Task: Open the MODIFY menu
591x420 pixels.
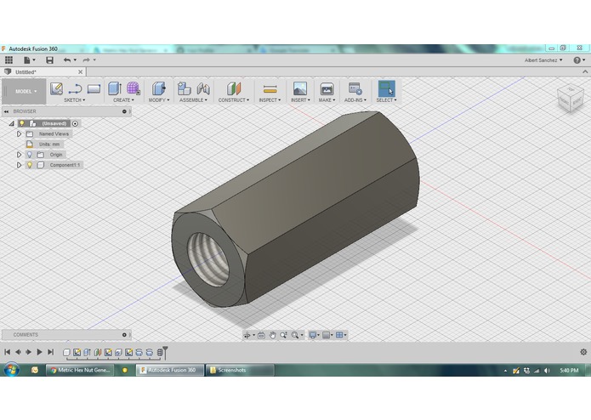Action: [x=159, y=100]
